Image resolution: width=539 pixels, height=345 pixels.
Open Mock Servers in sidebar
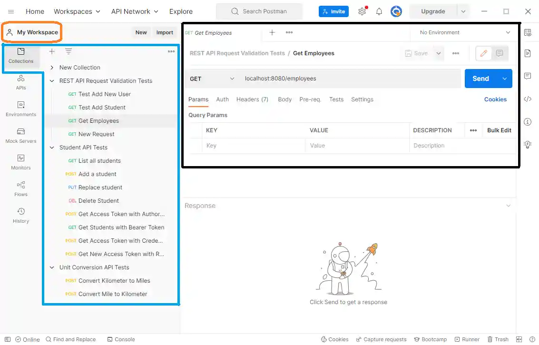[x=21, y=135]
